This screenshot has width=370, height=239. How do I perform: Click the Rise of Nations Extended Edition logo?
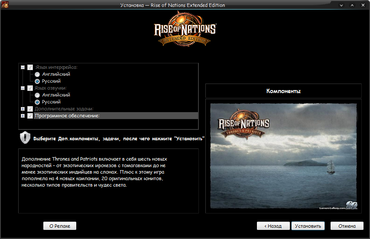(x=185, y=29)
